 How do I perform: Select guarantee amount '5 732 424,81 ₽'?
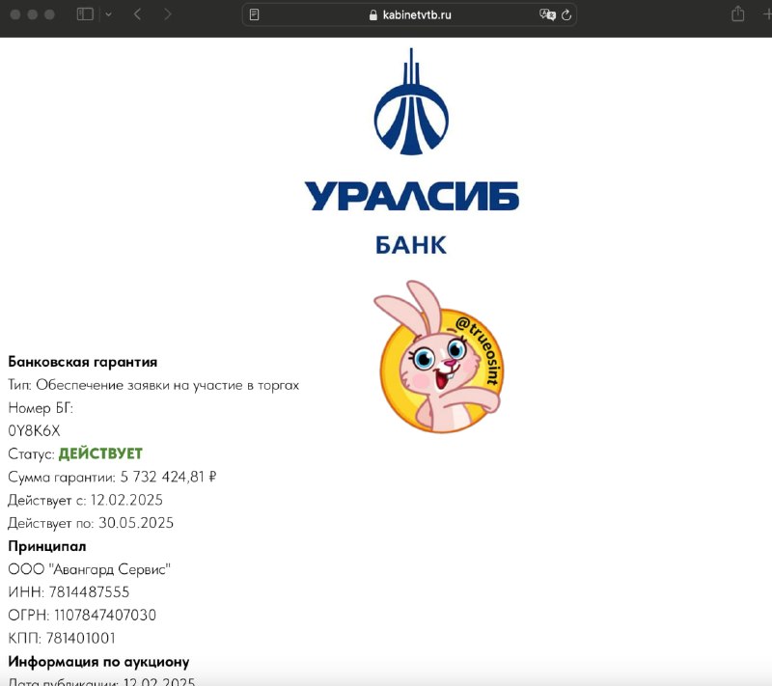pos(168,477)
